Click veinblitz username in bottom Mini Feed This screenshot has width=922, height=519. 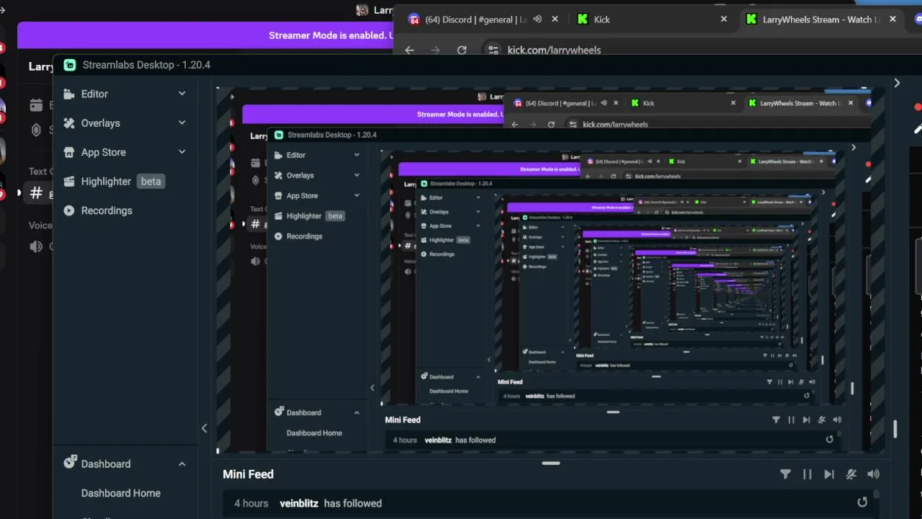(x=299, y=503)
